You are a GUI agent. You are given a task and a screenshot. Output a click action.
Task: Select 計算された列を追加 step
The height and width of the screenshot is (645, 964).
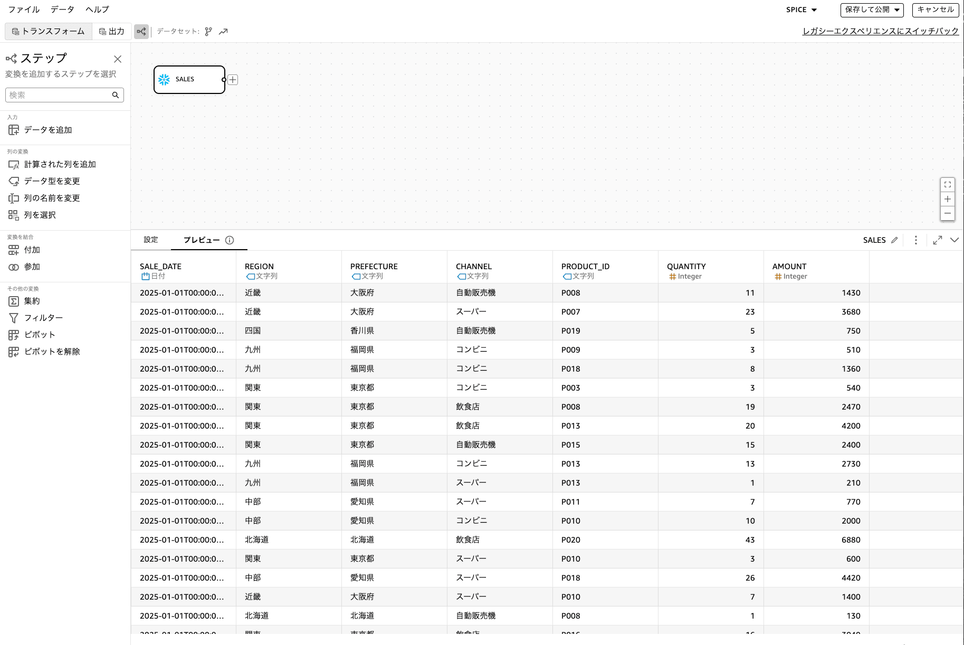click(x=52, y=164)
